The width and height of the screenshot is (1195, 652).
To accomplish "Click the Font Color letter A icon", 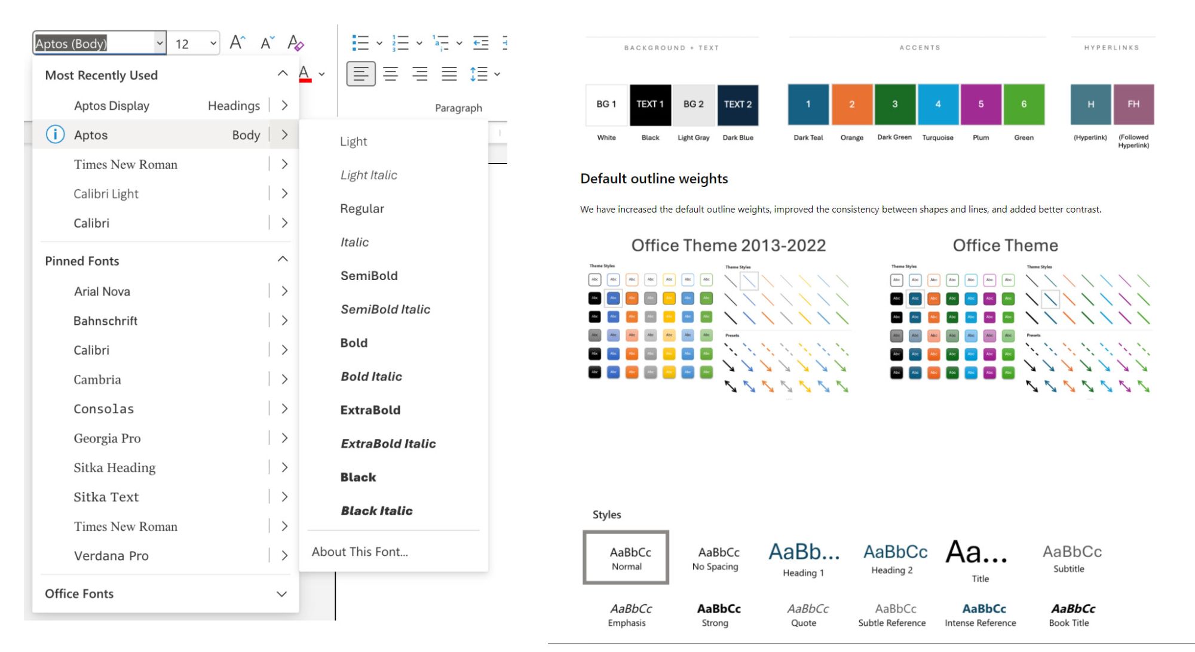I will click(x=305, y=74).
